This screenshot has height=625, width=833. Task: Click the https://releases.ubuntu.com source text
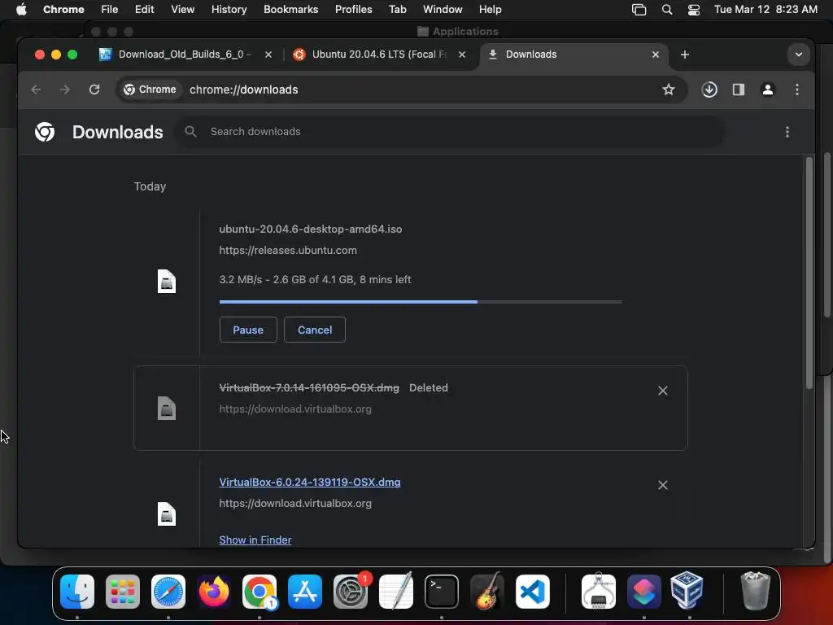pyautogui.click(x=288, y=251)
